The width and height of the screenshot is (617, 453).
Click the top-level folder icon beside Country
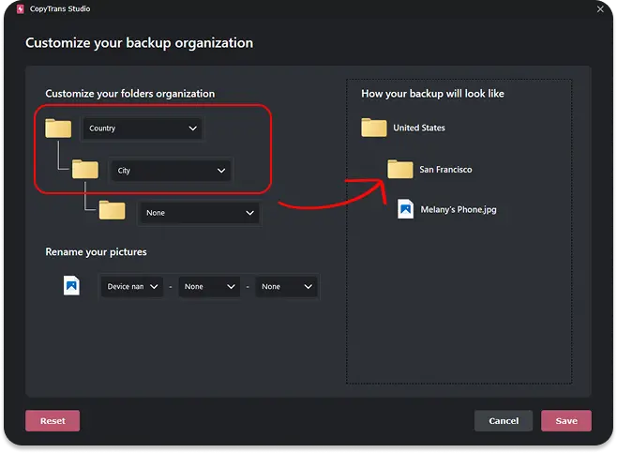[58, 128]
